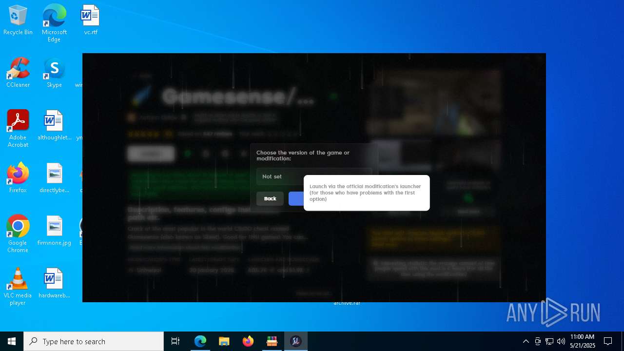This screenshot has width=624, height=351.
Task: Select the directlybe... image file
Action: click(x=54, y=178)
